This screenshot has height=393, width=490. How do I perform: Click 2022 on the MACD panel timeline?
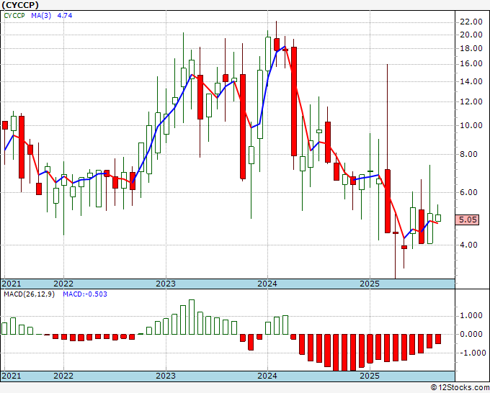pyautogui.click(x=63, y=376)
